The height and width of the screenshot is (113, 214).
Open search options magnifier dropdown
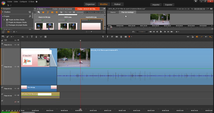(85, 12)
